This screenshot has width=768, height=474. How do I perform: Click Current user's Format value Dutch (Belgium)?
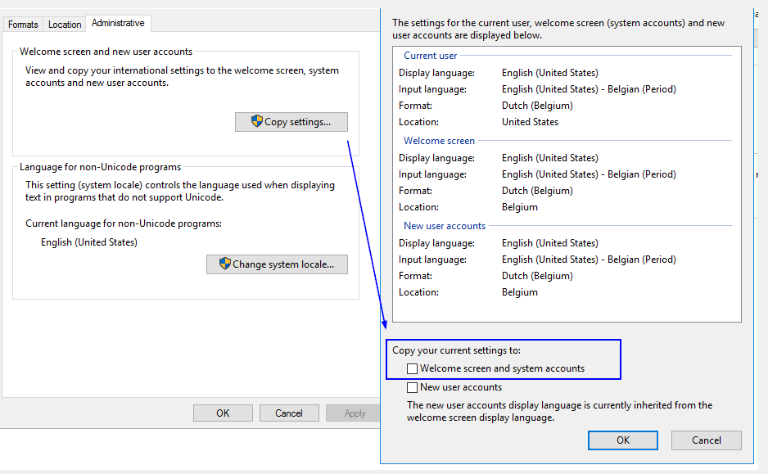[x=537, y=106]
